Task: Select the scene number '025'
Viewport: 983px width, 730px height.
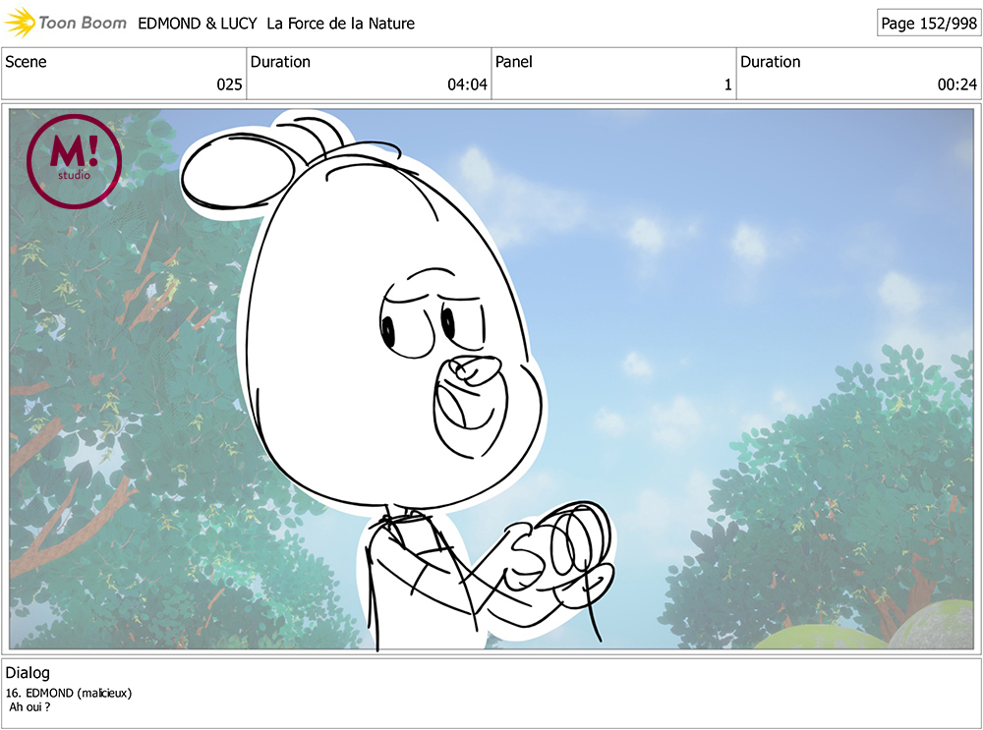Action: (229, 84)
